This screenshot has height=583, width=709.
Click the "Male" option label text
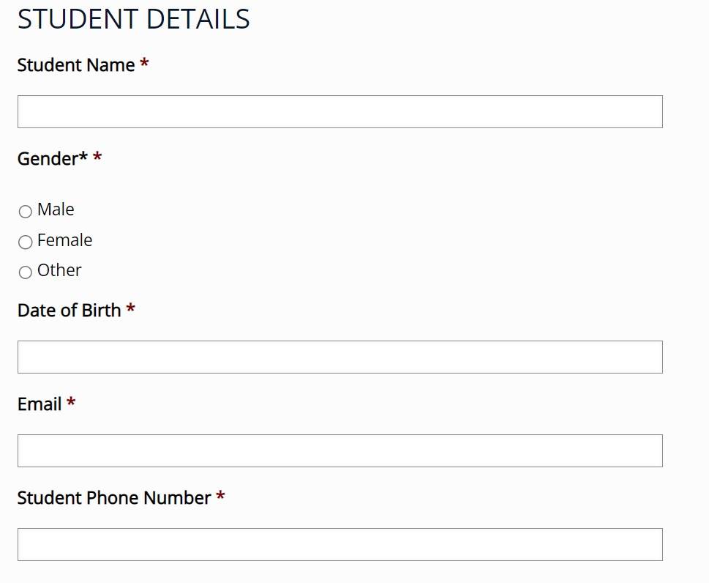[56, 210]
